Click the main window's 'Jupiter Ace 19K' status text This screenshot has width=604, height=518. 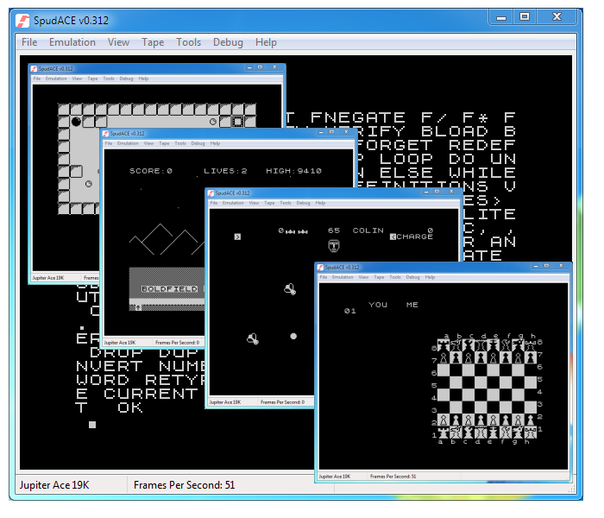click(54, 485)
